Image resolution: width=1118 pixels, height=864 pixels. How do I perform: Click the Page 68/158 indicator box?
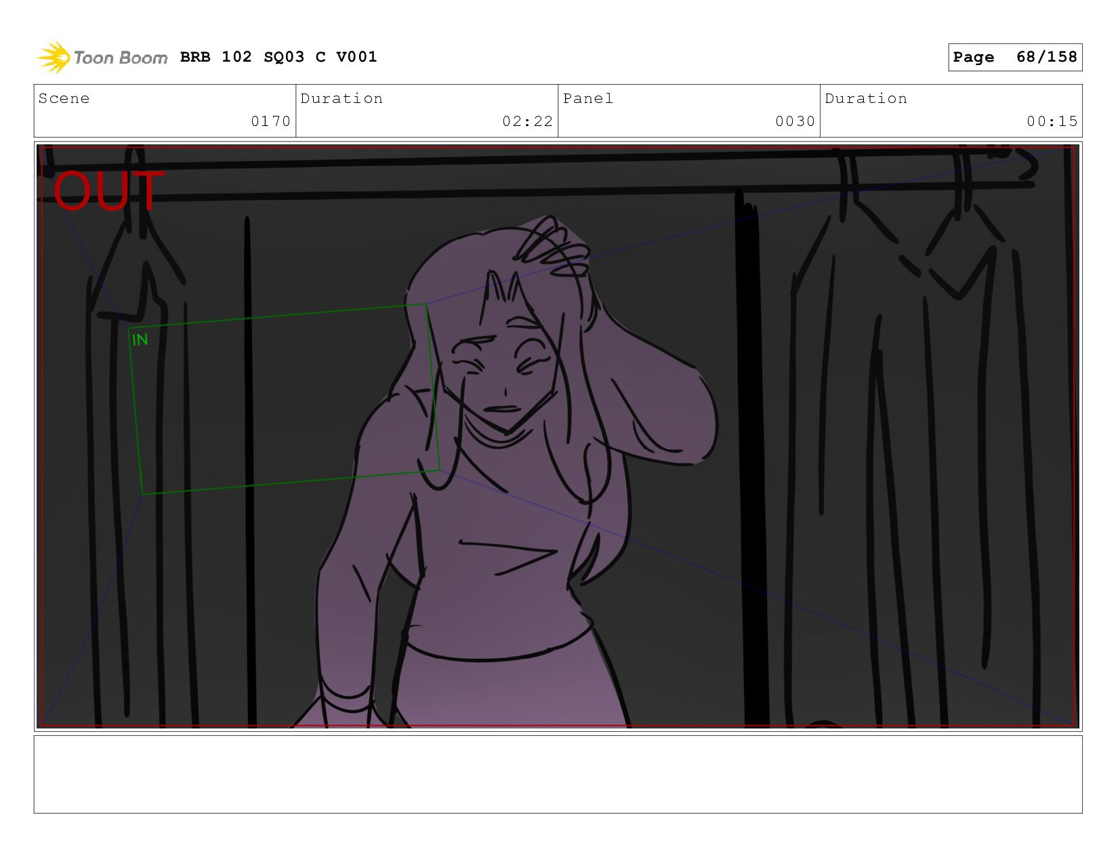coord(1014,57)
